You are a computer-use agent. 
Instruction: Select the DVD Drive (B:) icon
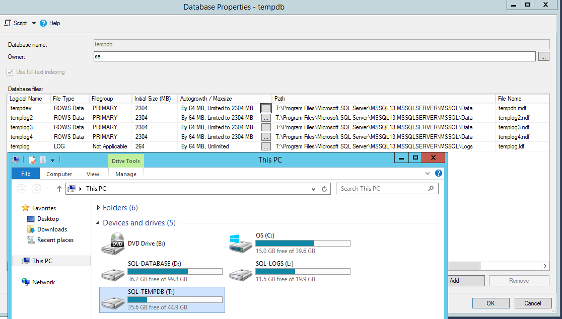pos(113,244)
